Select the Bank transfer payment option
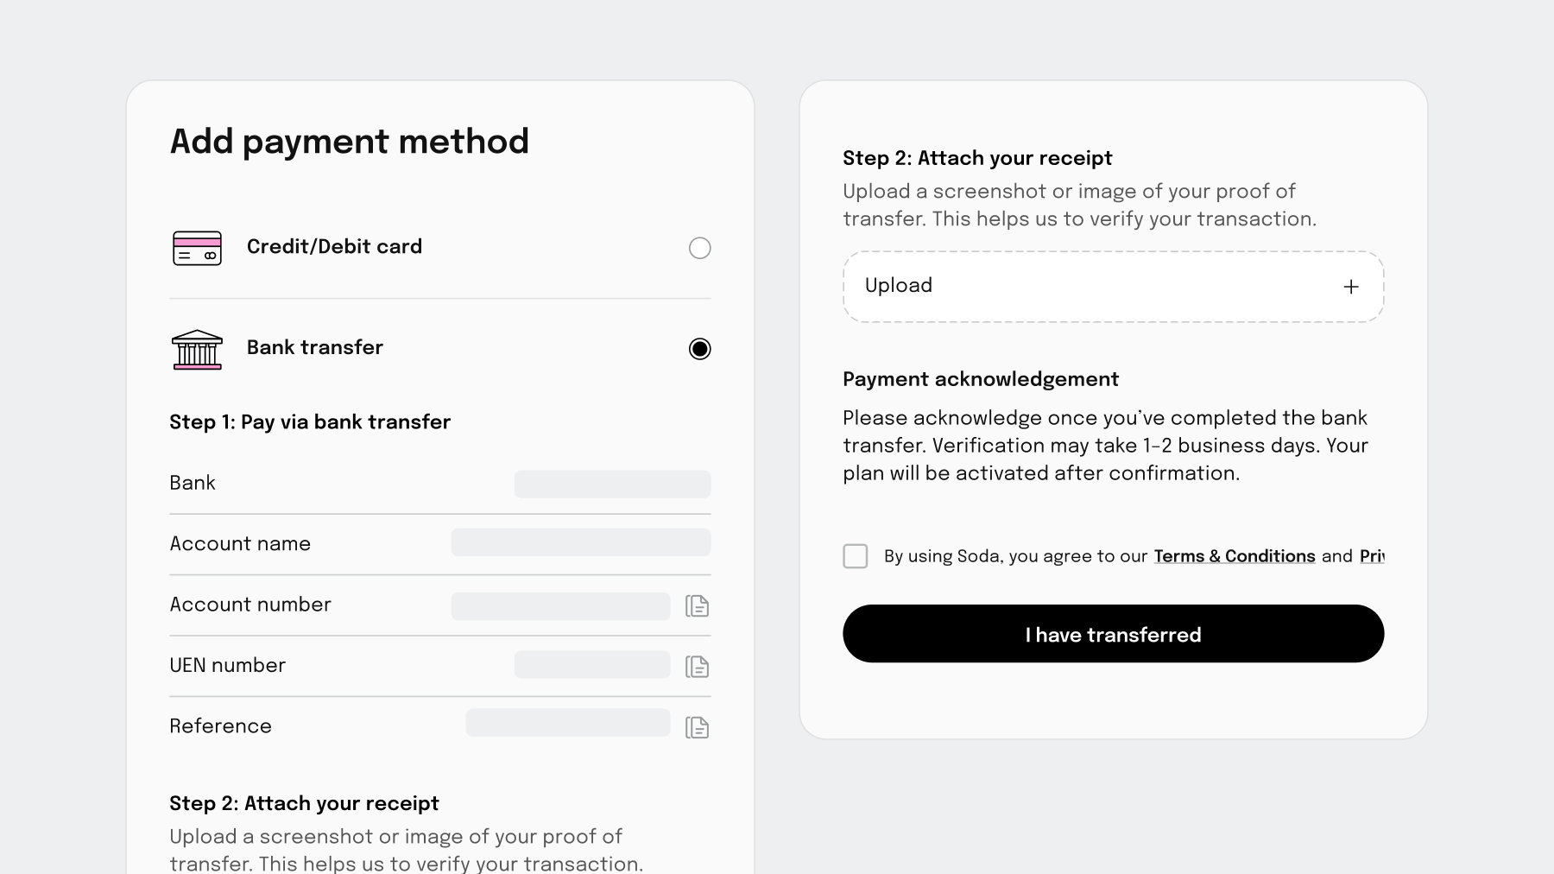 point(699,349)
